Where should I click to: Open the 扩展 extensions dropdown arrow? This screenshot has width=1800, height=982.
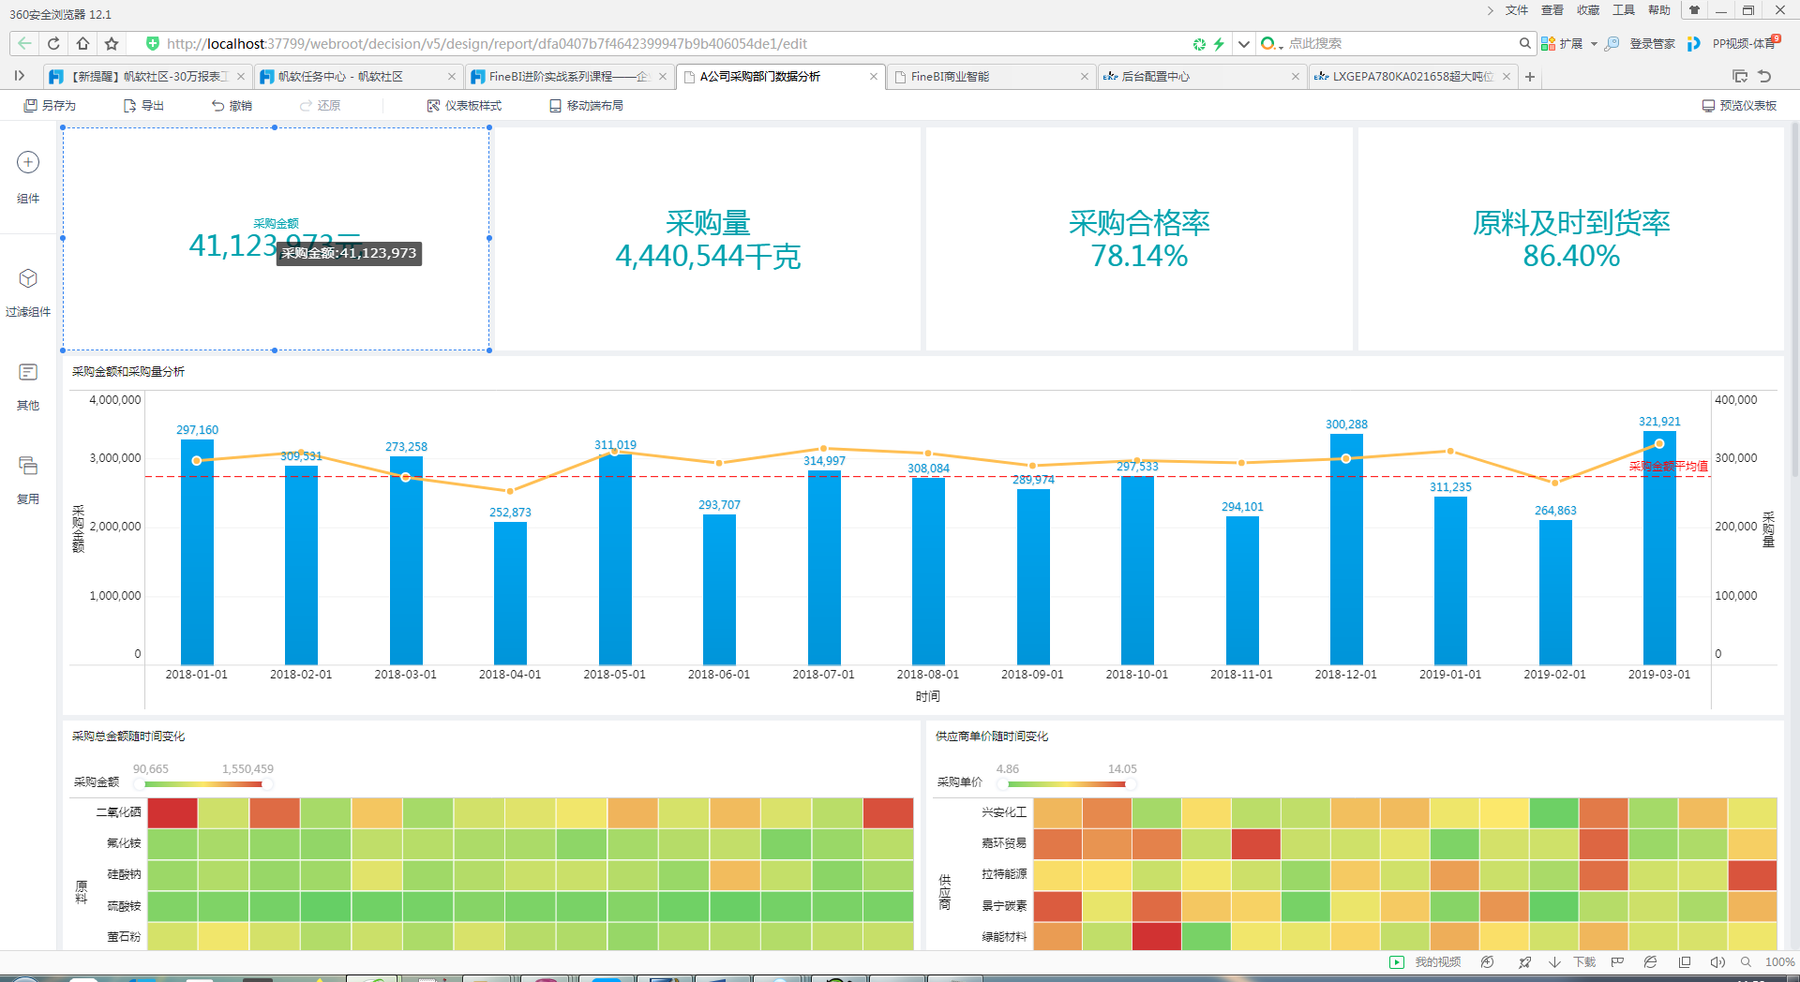click(1594, 44)
